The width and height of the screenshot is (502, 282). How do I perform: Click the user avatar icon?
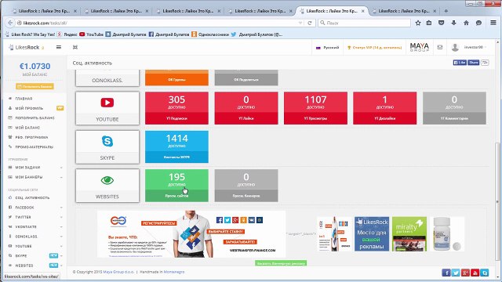[455, 47]
